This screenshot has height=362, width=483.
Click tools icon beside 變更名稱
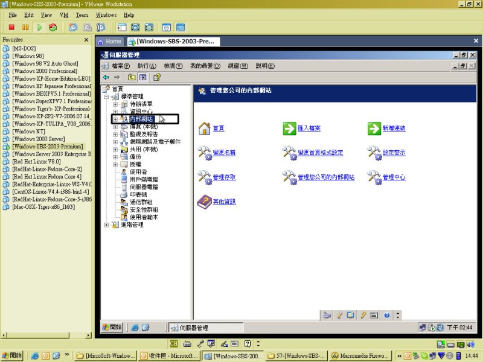[x=204, y=153]
